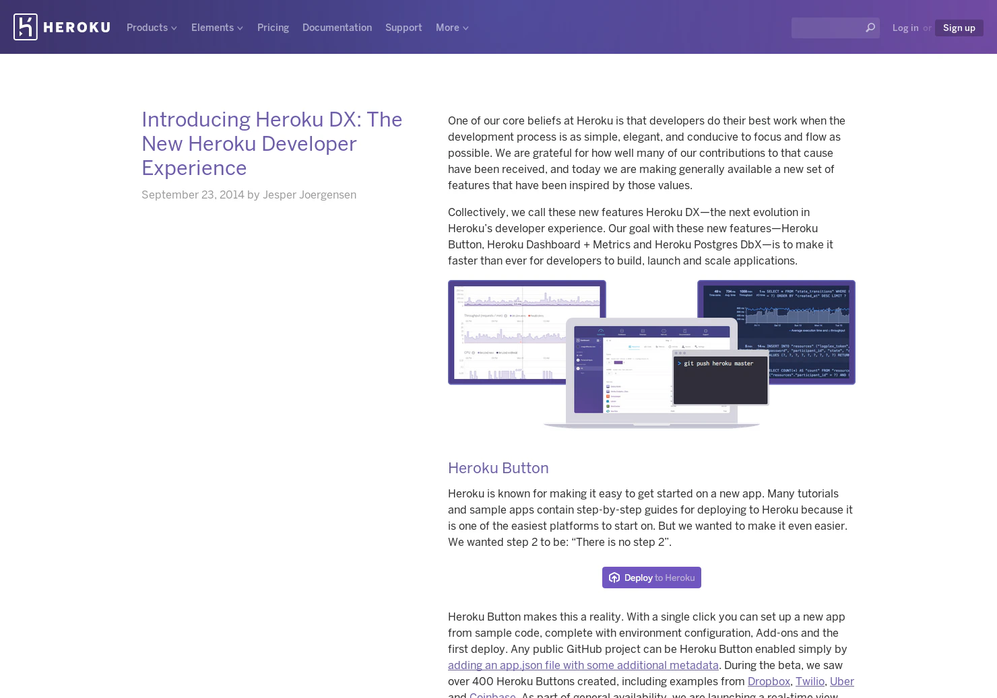Click the date September 23, 2014
This screenshot has width=997, height=698.
click(193, 195)
